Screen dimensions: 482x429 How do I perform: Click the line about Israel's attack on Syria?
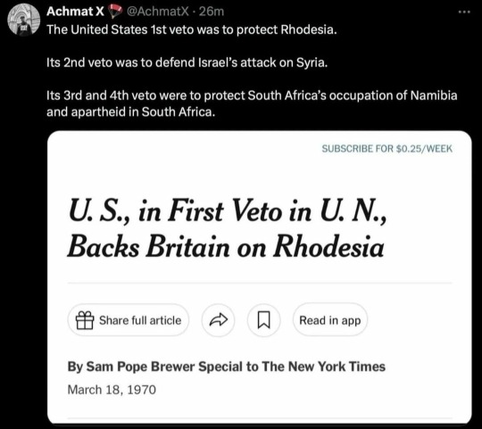(187, 62)
